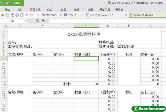Close the 4c1e5f8952aad1 tab
This screenshot has width=166, height=112.
click(x=126, y=15)
